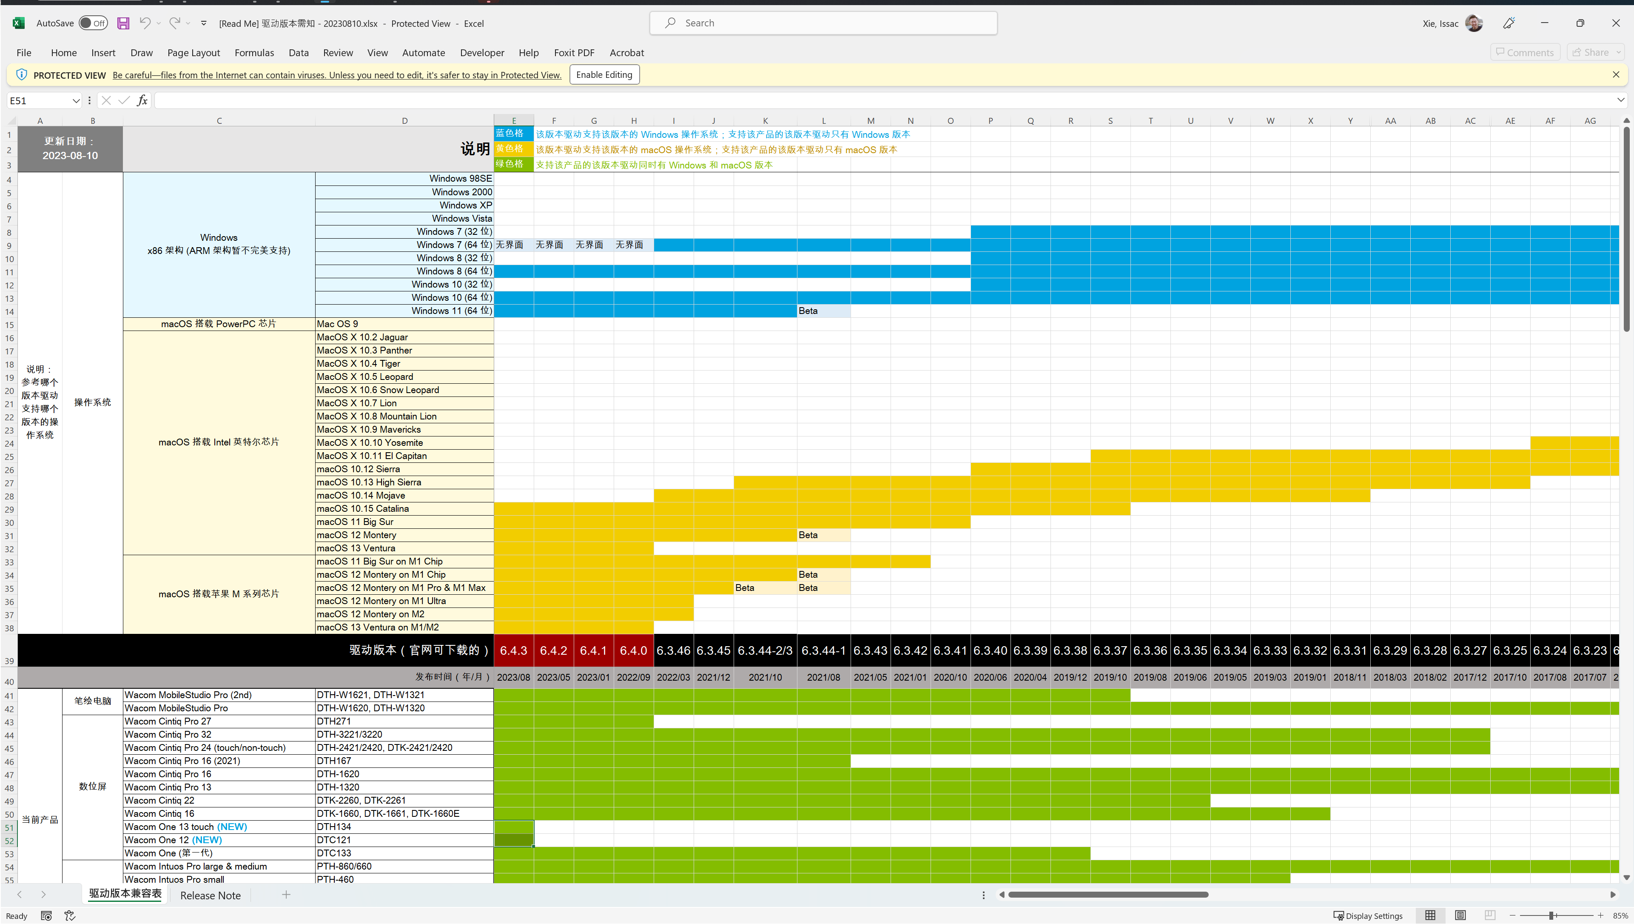Open the Page Layout ribbon tab
The width and height of the screenshot is (1634, 924).
click(194, 53)
